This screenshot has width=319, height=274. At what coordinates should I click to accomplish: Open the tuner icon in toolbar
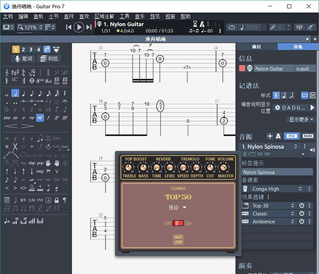coord(299,27)
